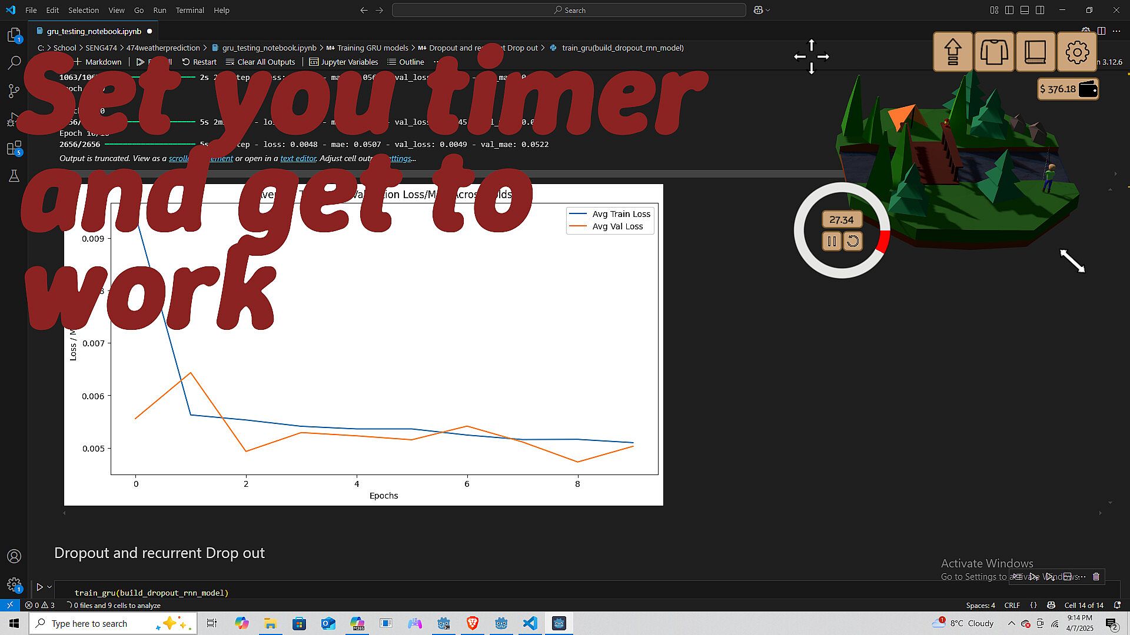The width and height of the screenshot is (1130, 635).
Task: Expand the run cell dropdown arrow
Action: click(49, 587)
